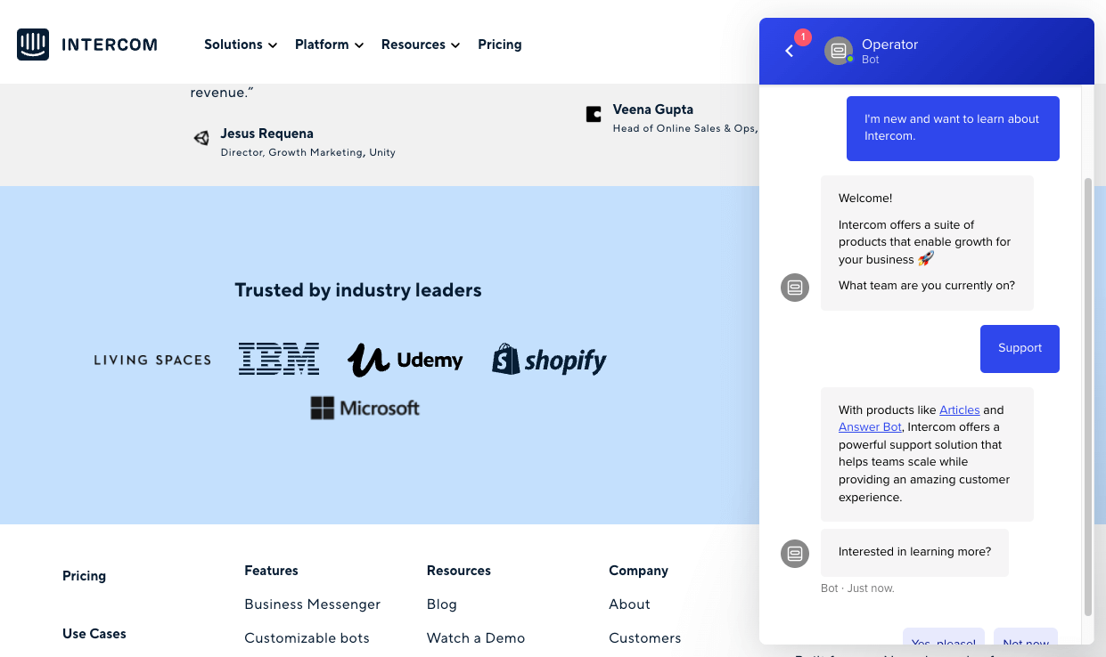Expand the Solutions dropdown menu
This screenshot has width=1106, height=657.
click(241, 45)
